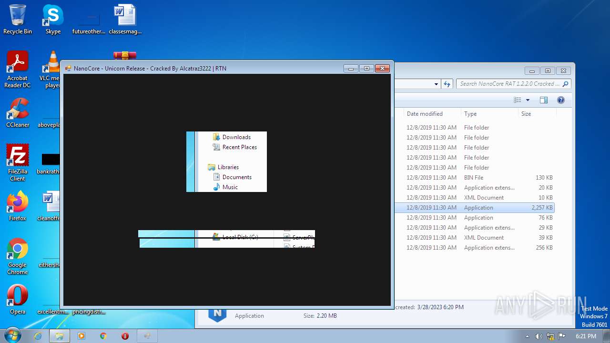The width and height of the screenshot is (610, 343).
Task: Open Windows Media Player from taskbar
Action: (x=81, y=336)
